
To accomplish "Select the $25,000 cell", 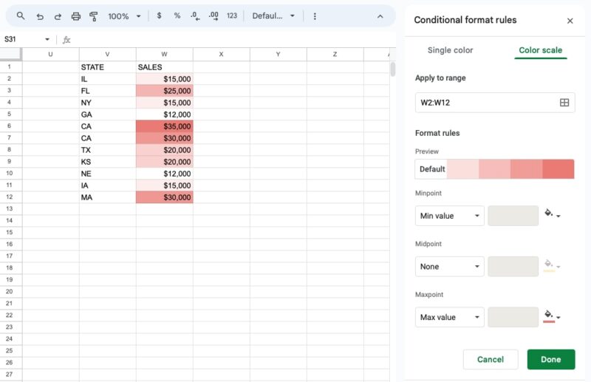I will coord(164,91).
